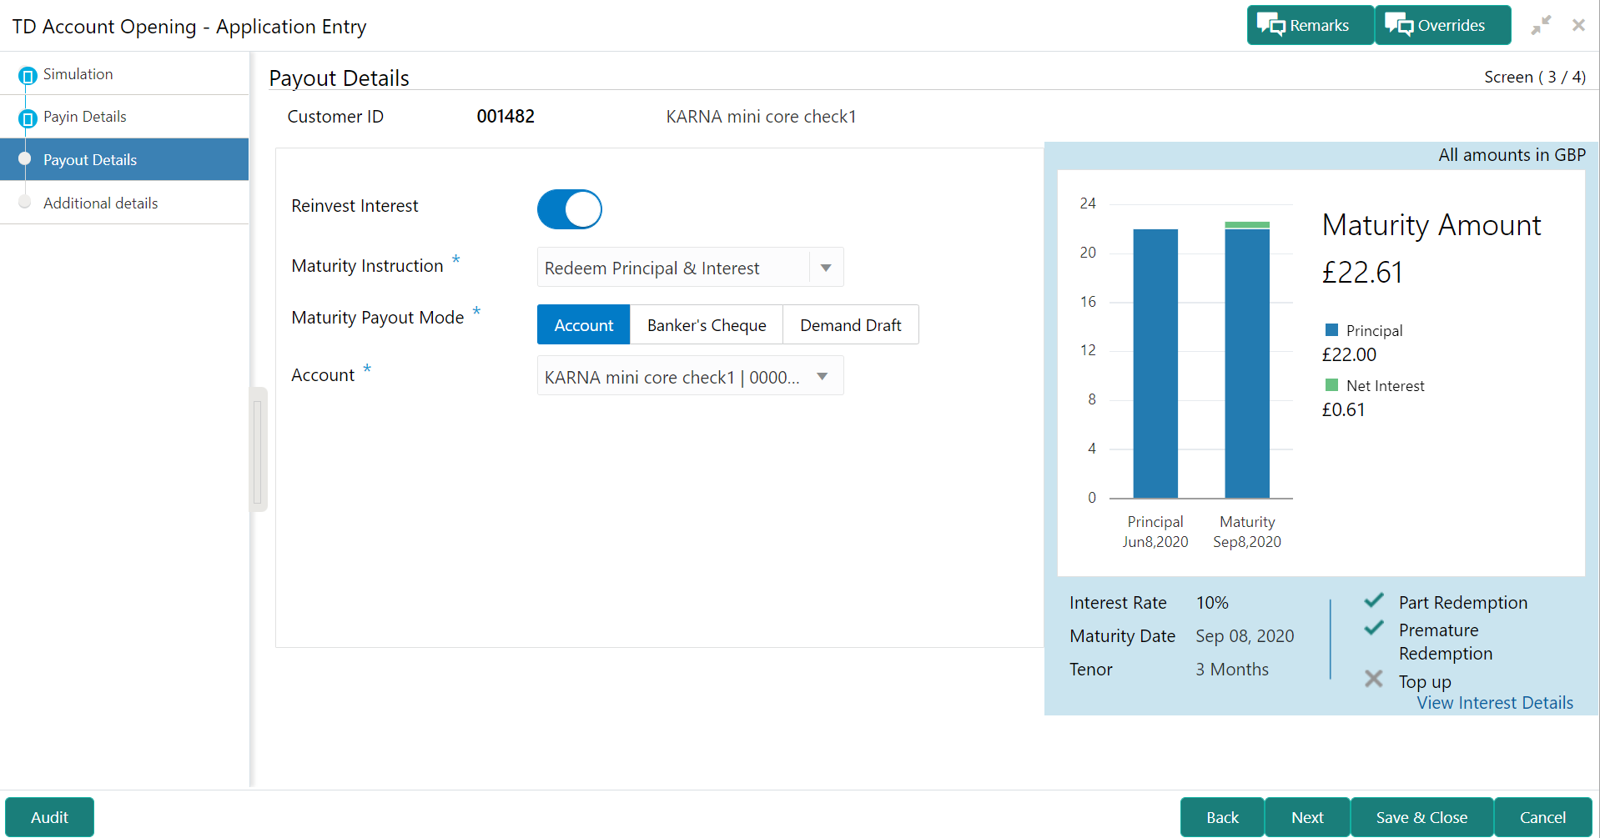Screen dimensions: 1600x838
Task: Click the Premature Redemption checkmark icon
Action: coord(1374,628)
